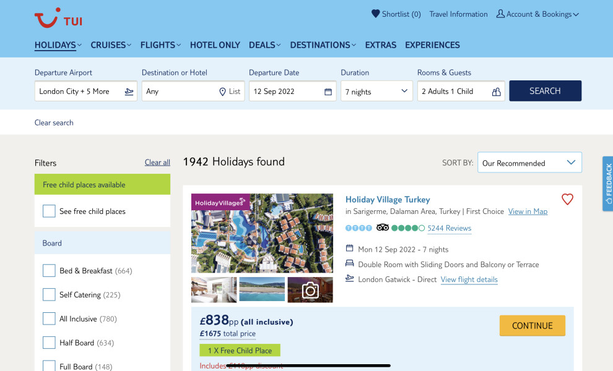
Task: Open the Experiences menu item
Action: pyautogui.click(x=432, y=45)
